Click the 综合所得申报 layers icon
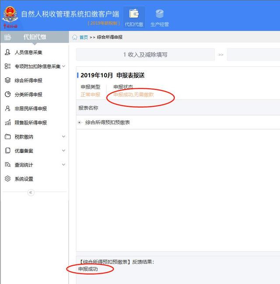Image resolution: width=280 pixels, height=284 pixels. 7,80
